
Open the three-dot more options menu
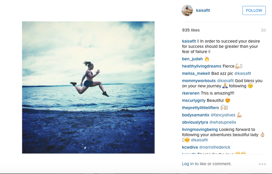click(x=262, y=164)
